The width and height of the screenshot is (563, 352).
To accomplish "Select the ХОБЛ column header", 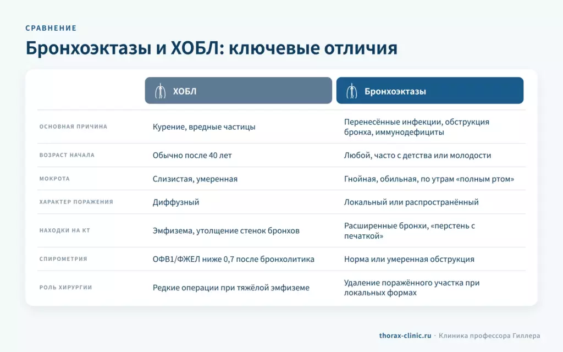I will 239,91.
